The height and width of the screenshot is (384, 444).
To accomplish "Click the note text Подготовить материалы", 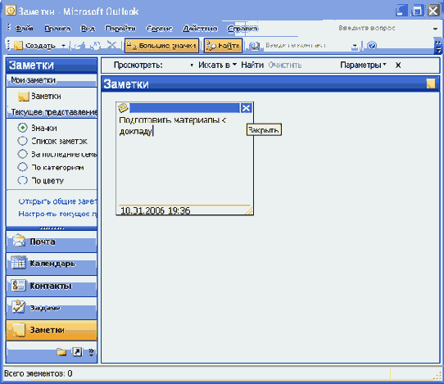I will 173,125.
